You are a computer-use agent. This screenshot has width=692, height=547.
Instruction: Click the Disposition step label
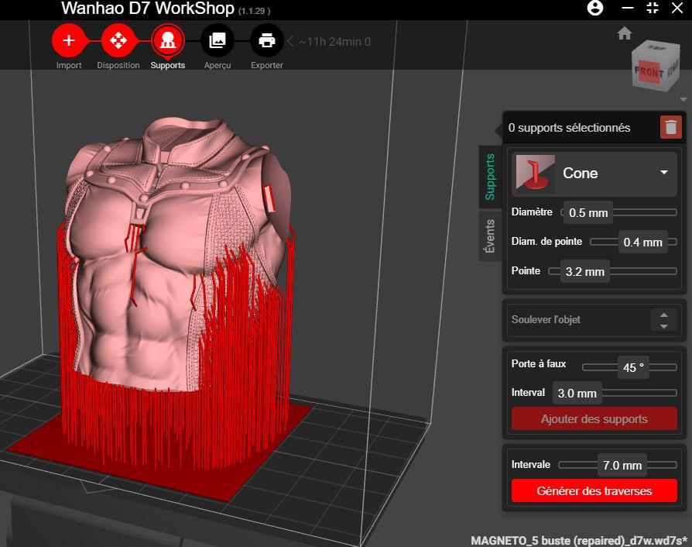pos(118,65)
